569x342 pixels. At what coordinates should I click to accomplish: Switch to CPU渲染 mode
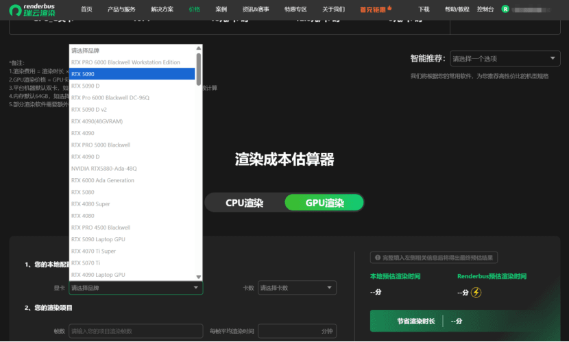tap(244, 203)
